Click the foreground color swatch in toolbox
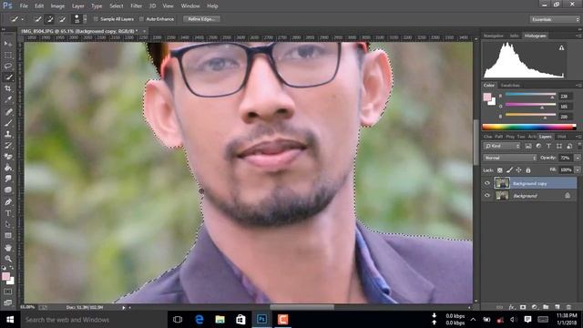583x328 pixels. (5, 277)
